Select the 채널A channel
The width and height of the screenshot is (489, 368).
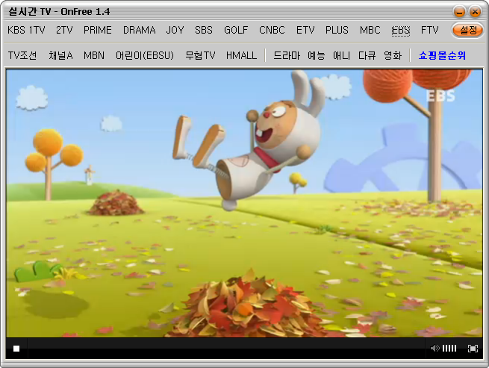click(60, 55)
